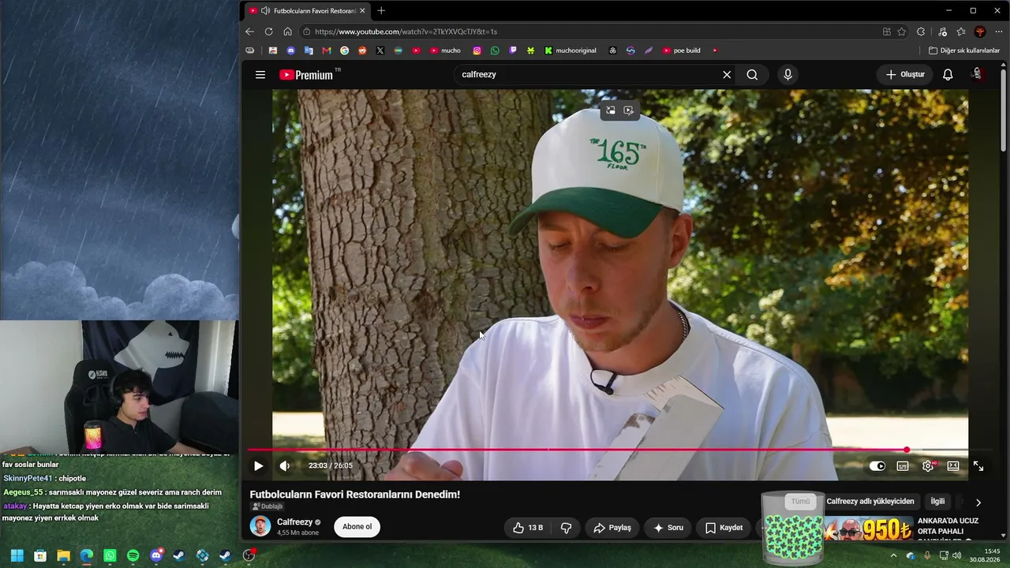Close the Futbolcuların Favori Restoranlar tab
Image resolution: width=1010 pixels, height=568 pixels.
pos(362,11)
